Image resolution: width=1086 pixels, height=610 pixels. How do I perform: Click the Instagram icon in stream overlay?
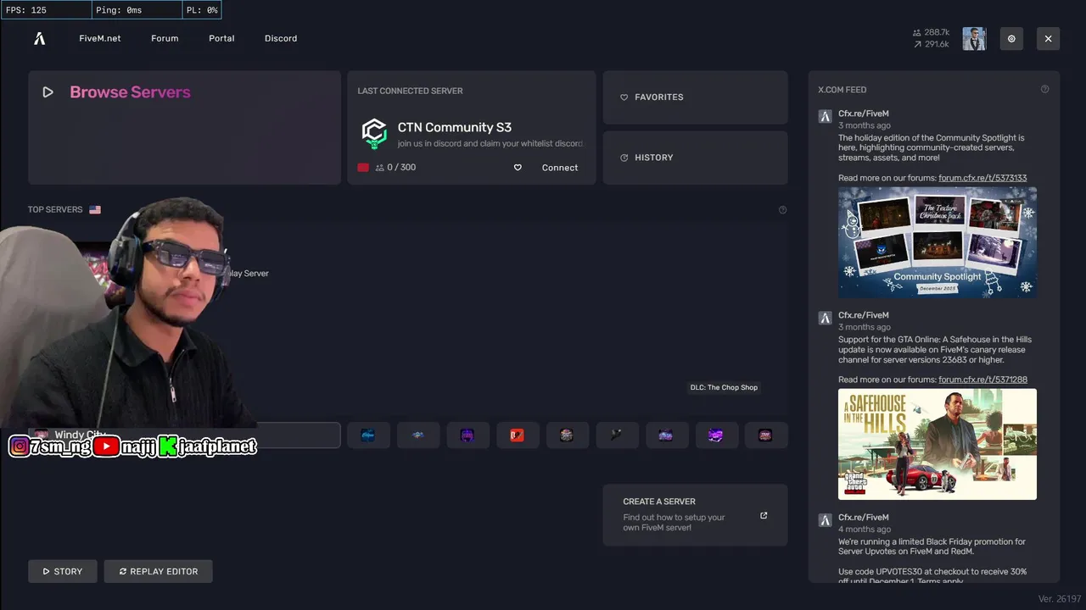tap(19, 446)
